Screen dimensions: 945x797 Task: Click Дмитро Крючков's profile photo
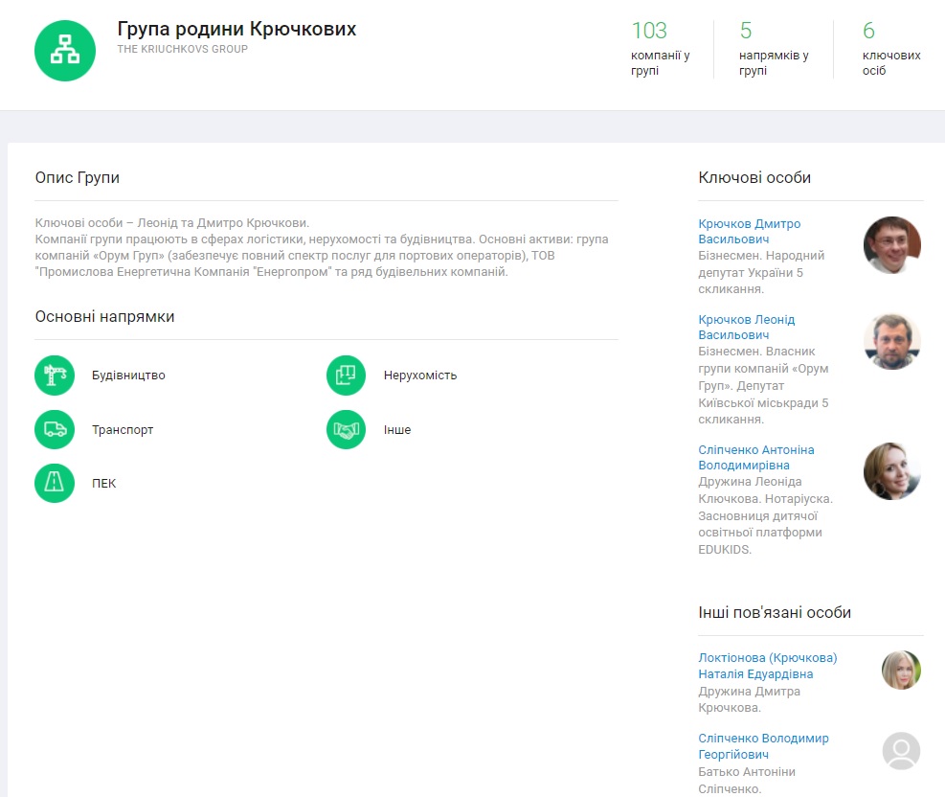coord(892,245)
